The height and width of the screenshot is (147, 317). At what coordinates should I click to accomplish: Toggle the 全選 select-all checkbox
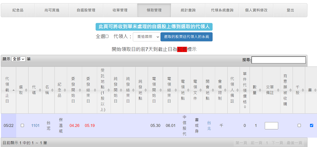pos(107,36)
